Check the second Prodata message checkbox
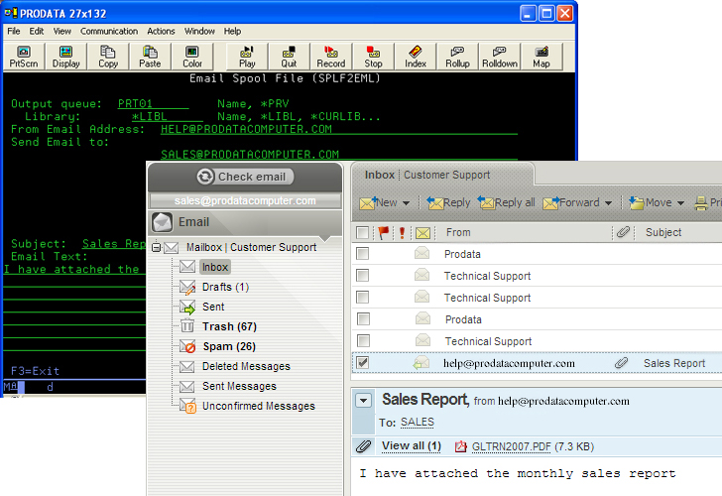This screenshot has width=722, height=496. (363, 318)
